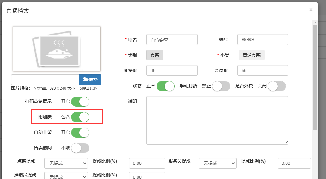Toggle the 扫码点餐展示 switch
The width and height of the screenshot is (326, 179).
point(80,102)
